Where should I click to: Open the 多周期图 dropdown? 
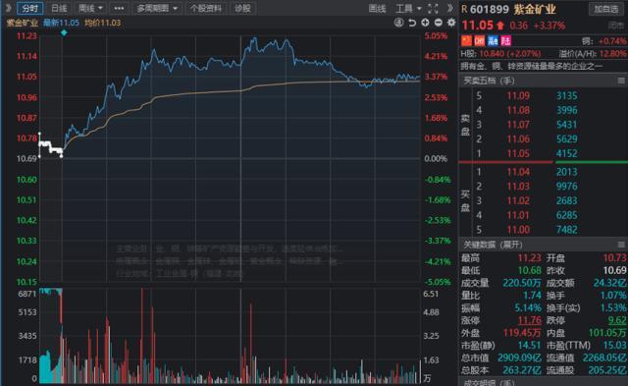pyautogui.click(x=157, y=8)
